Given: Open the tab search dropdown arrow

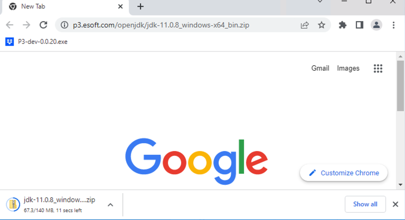Looking at the screenshot, I should click(x=320, y=1).
